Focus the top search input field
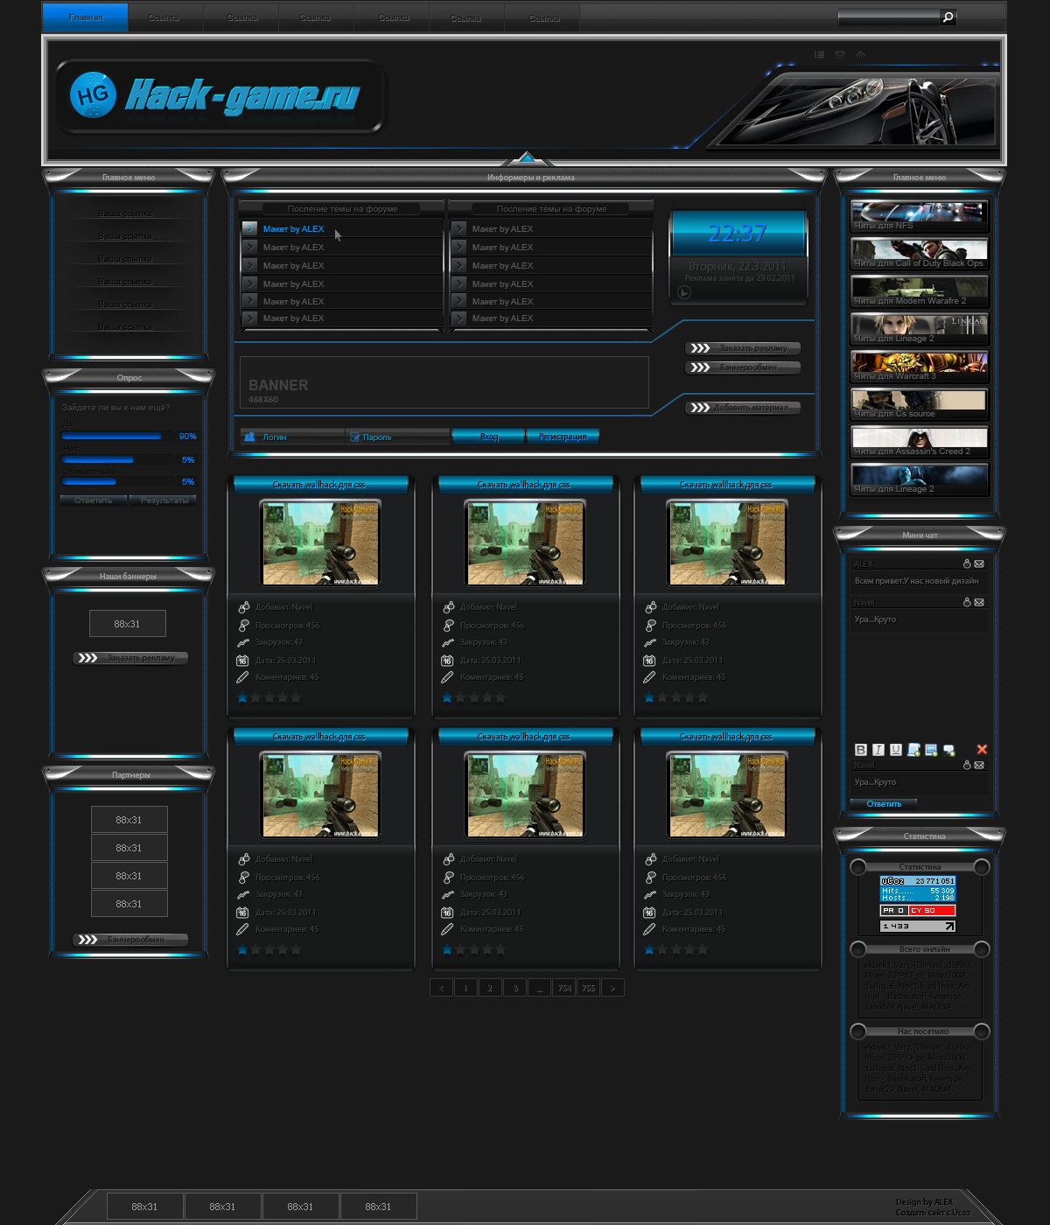1050x1225 pixels. point(888,17)
